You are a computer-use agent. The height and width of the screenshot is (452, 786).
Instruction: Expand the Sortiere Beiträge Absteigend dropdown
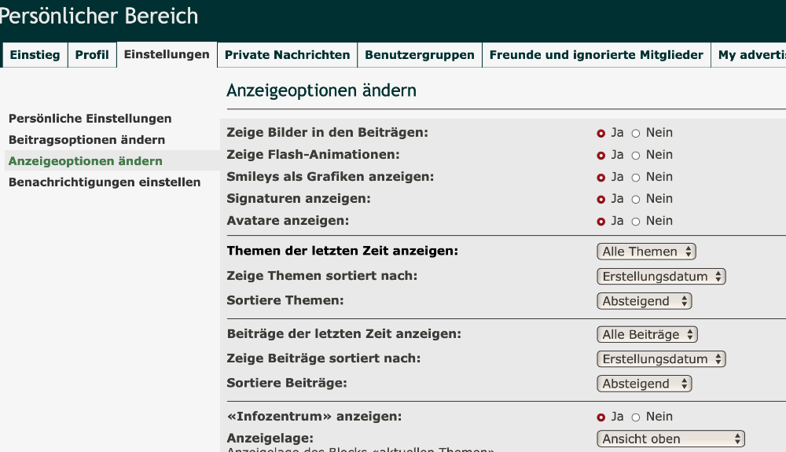click(x=645, y=384)
